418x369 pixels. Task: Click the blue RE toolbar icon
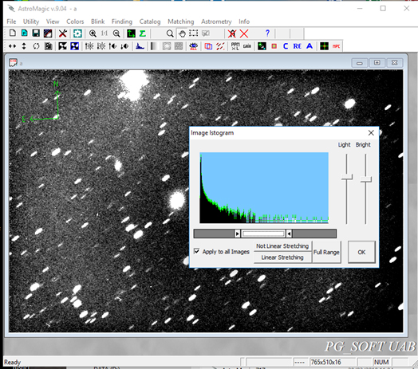coord(298,46)
